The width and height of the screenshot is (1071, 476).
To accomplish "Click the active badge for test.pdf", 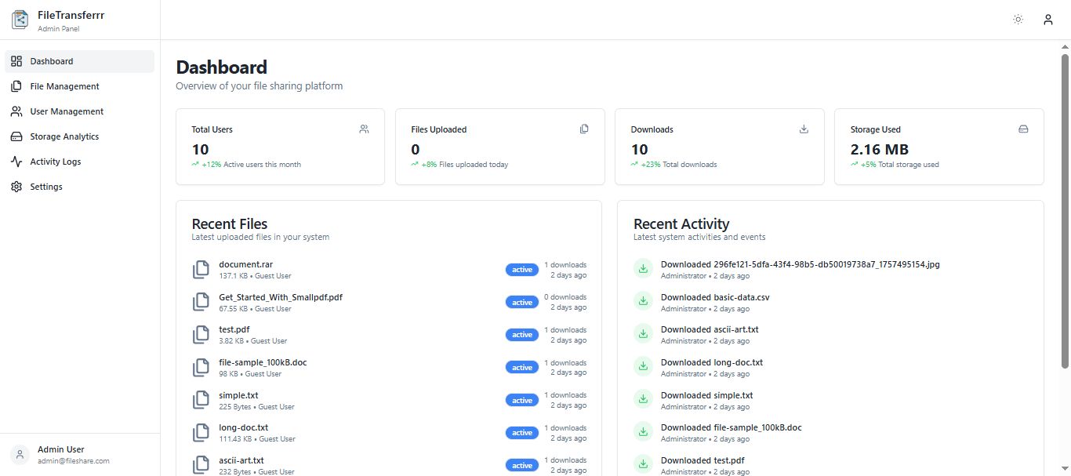I will 522,335.
